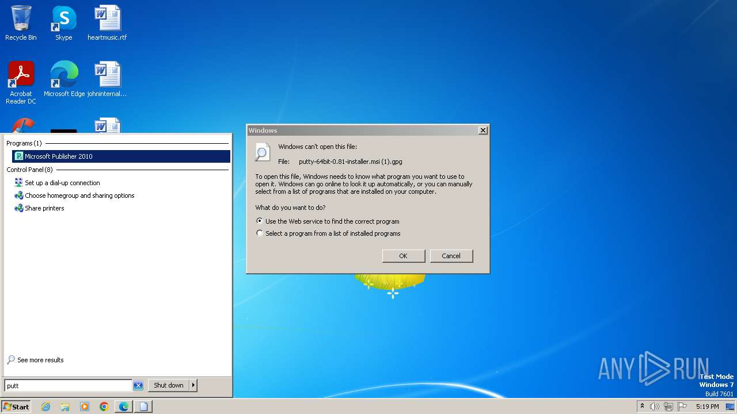
Task: Click the search box containing putt
Action: tap(68, 386)
